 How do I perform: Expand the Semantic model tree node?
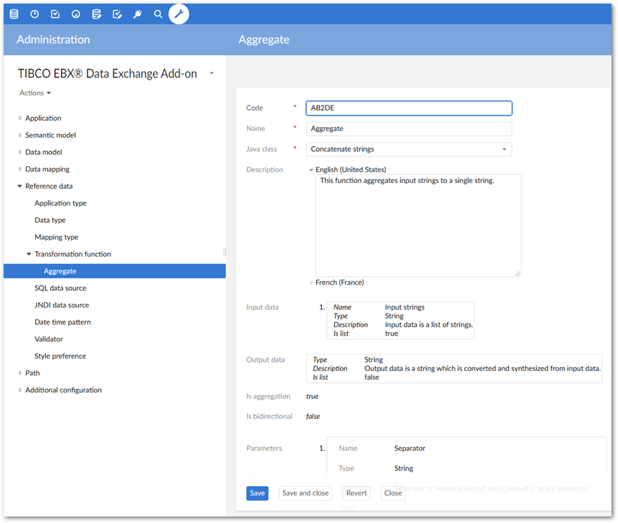[20, 135]
